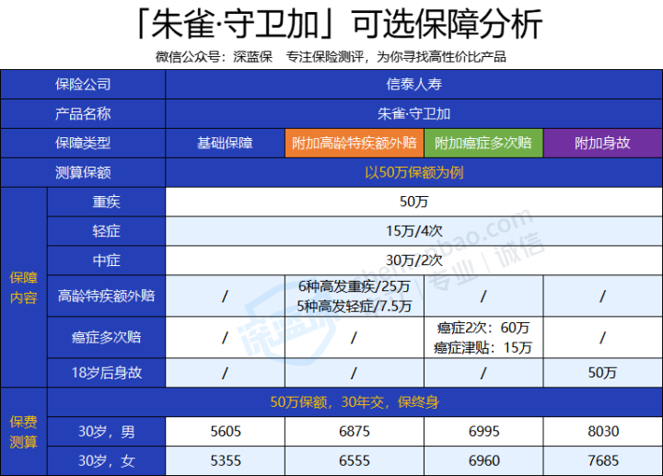The image size is (663, 476).
Task: Click the subtitle 微信公众号：深蓝保
Action: click(x=214, y=57)
